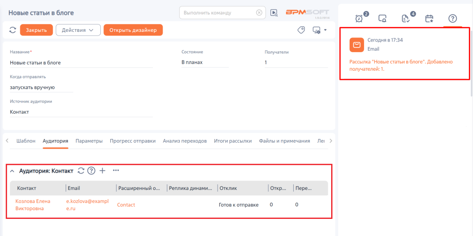Open the view settings dropdown arrow

325,30
